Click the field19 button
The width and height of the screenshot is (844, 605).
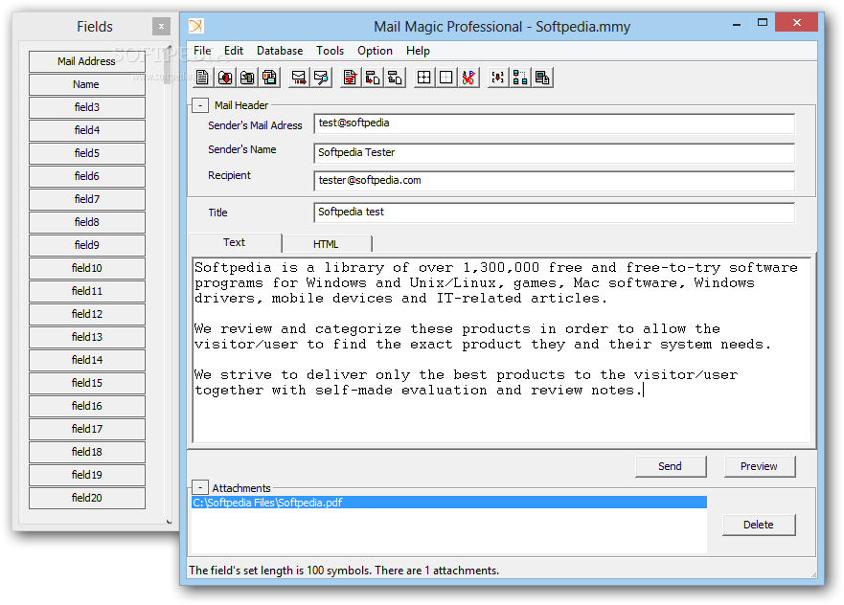86,475
